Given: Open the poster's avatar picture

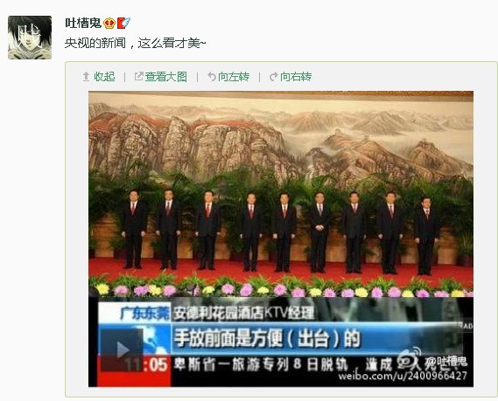Looking at the screenshot, I should click(x=30, y=38).
